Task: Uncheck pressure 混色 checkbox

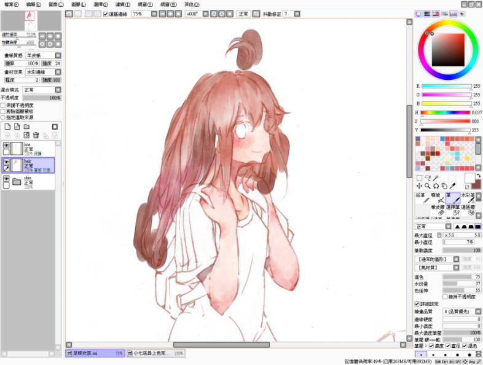Action: tap(465, 346)
